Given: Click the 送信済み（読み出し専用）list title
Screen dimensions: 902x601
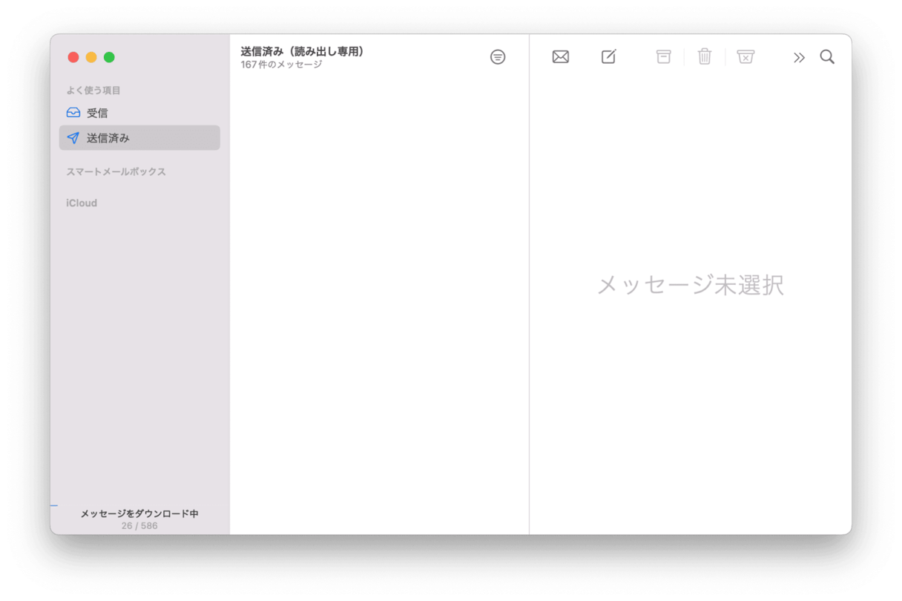Looking at the screenshot, I should [302, 51].
